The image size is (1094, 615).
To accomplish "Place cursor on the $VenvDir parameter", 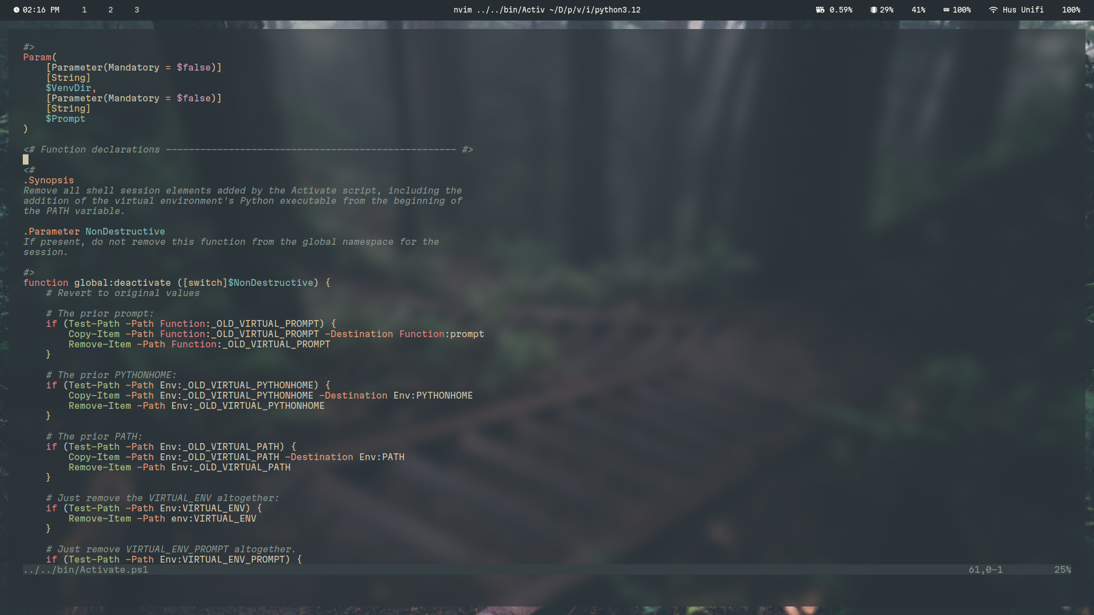I will pyautogui.click(x=68, y=88).
